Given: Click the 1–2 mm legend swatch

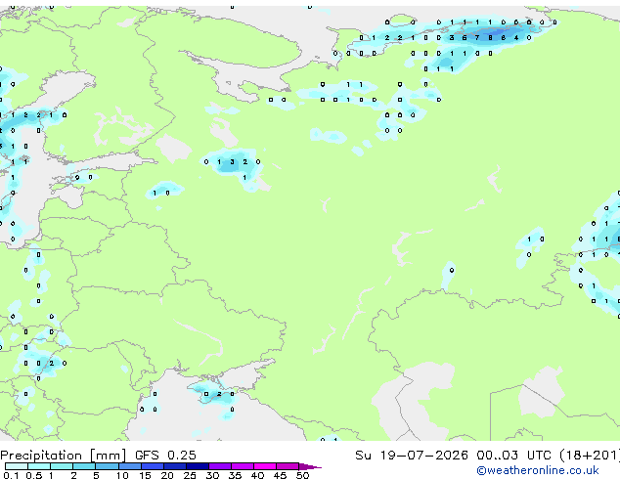Looking at the screenshot, I should (62, 466).
